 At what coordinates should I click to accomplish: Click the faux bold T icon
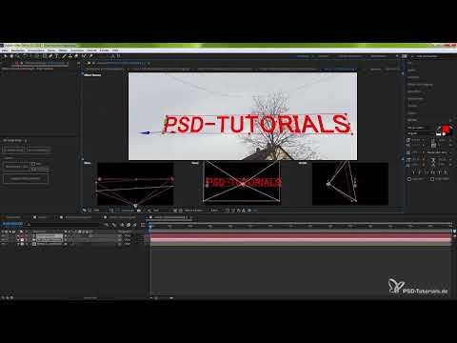click(x=413, y=172)
